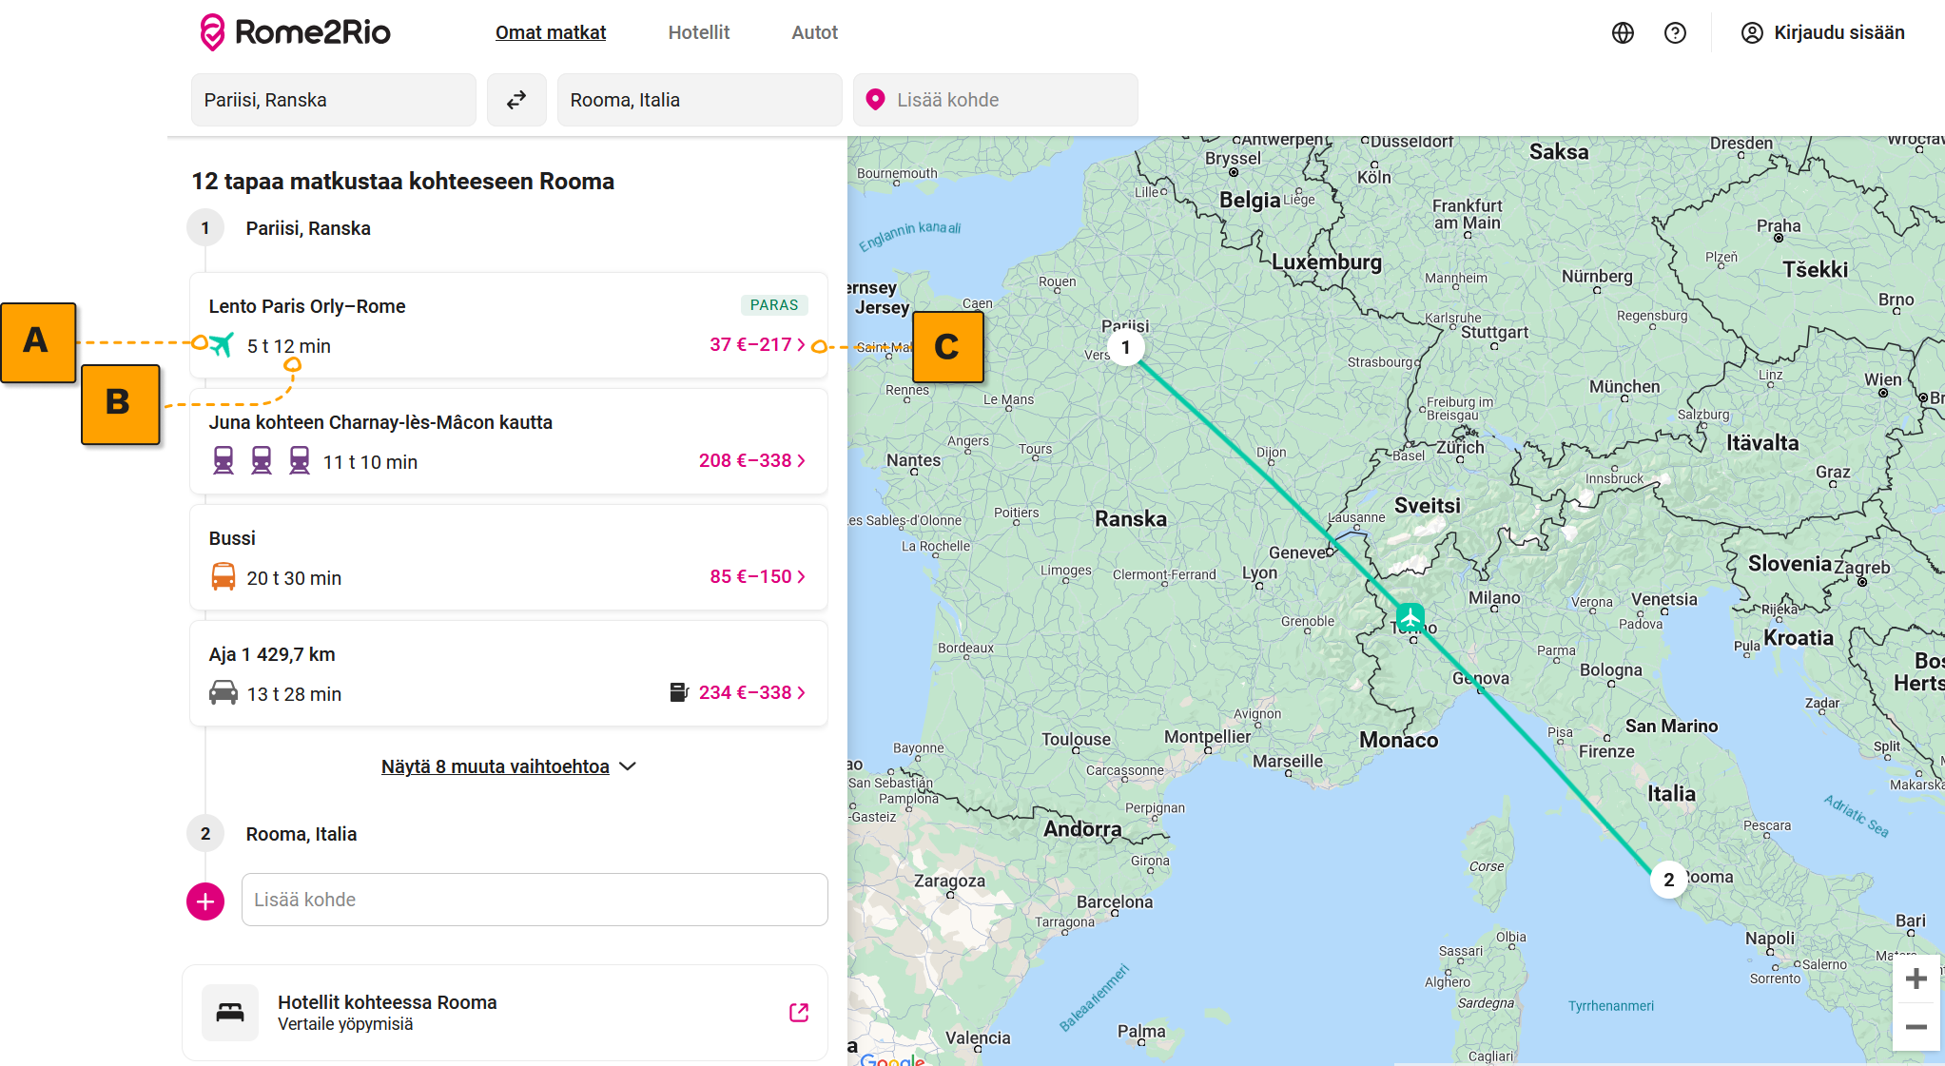Open the language globe icon
Screen dimensions: 1945x1066
tap(1623, 33)
